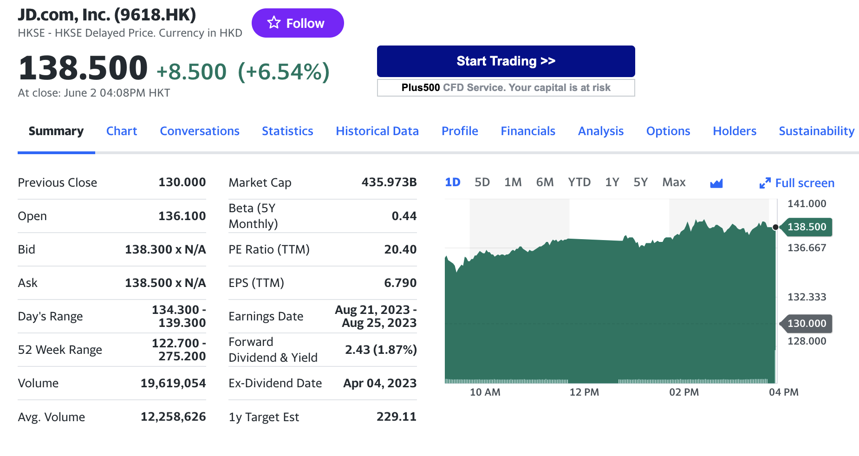The height and width of the screenshot is (456, 859).
Task: Go to the Statistics tab
Action: (x=287, y=131)
